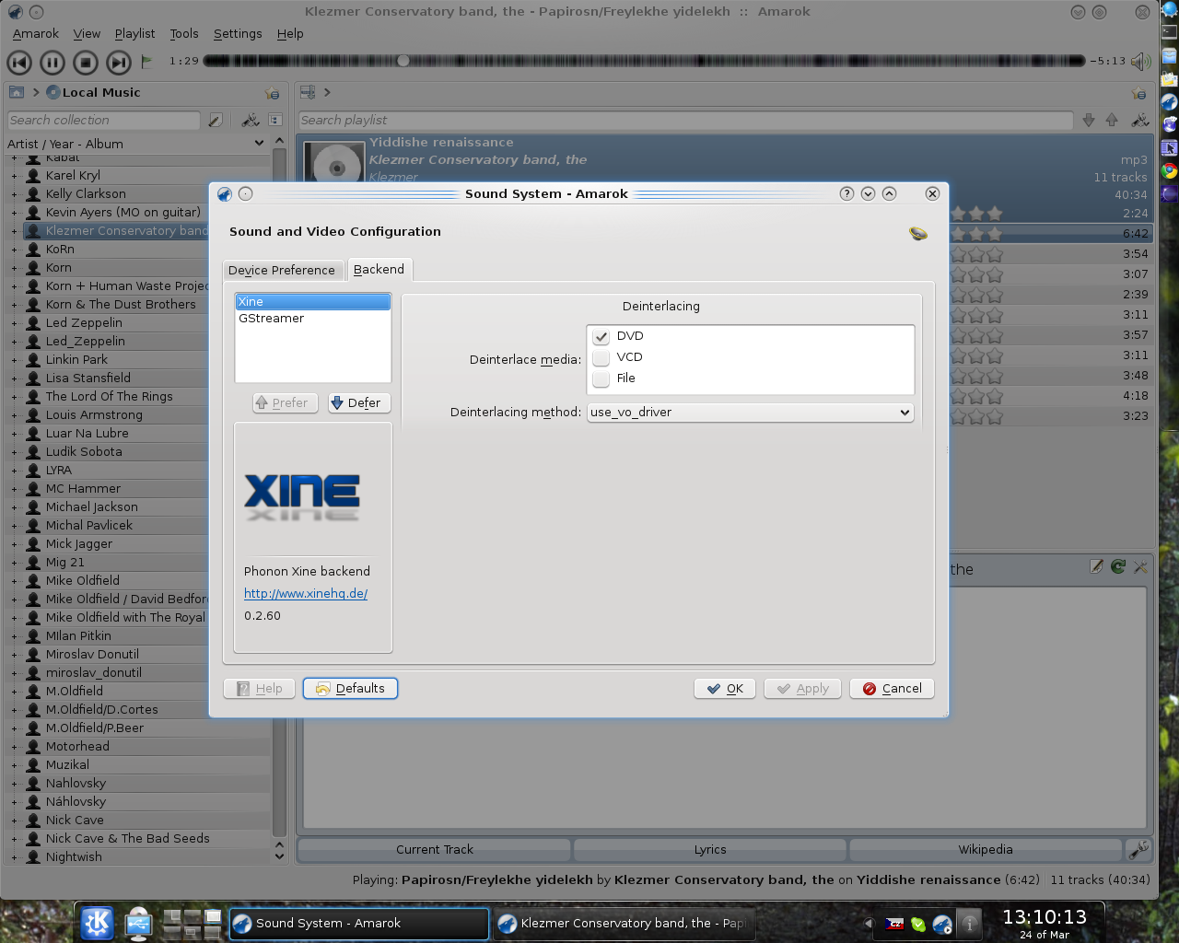Enable VCD deinterlace checkbox
1179x943 pixels.
tap(601, 357)
